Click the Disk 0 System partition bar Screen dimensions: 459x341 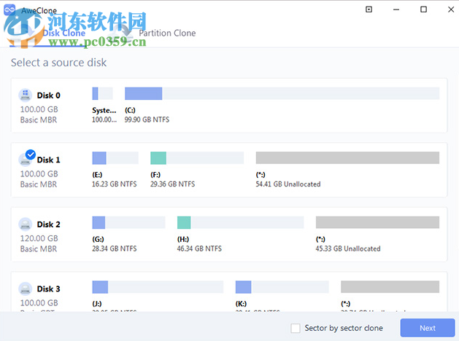pos(102,93)
